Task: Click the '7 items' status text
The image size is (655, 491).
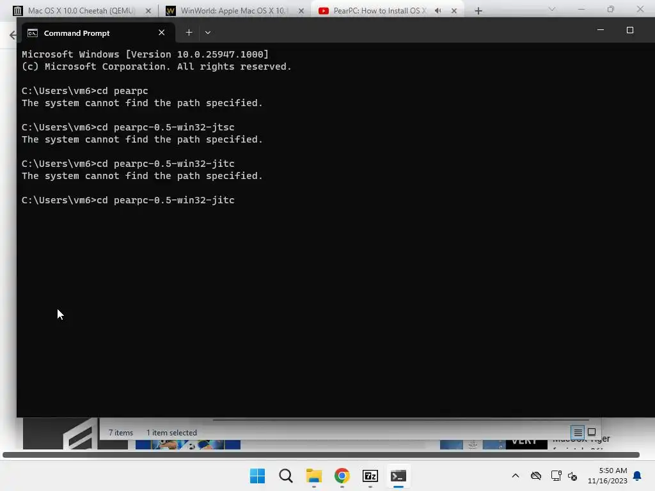Action: (121, 433)
